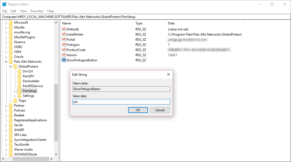Click the tree horizontal scroll left arrow
Viewport: 291px width, 162px height.
3,159
